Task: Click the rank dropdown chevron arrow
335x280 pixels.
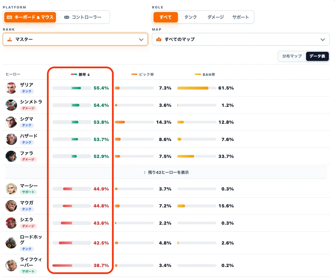Action: 141,40
